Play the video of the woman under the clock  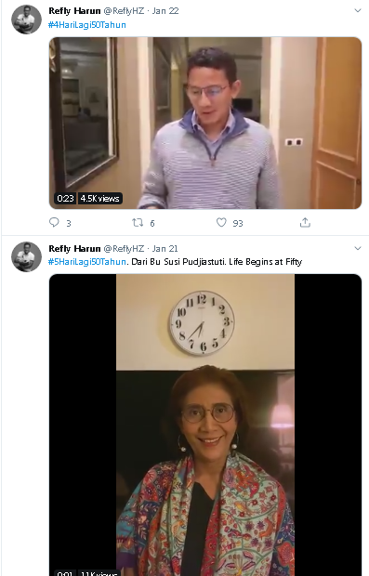205,425
